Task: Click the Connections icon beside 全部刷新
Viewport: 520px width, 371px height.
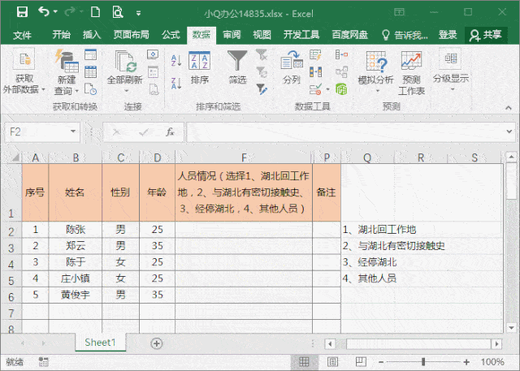Action: pyautogui.click(x=153, y=54)
